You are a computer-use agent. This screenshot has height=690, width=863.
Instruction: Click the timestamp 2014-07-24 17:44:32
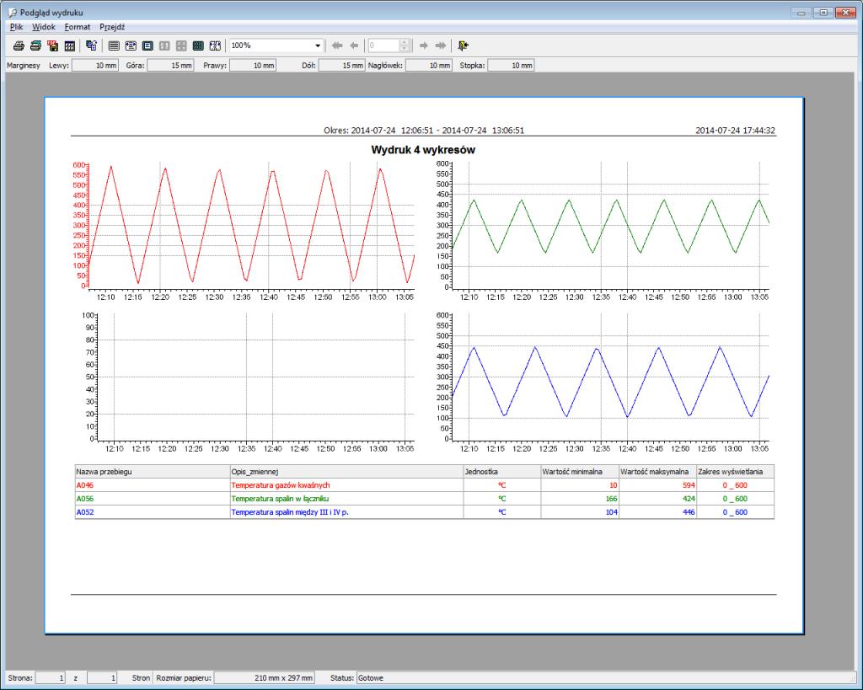pos(735,131)
